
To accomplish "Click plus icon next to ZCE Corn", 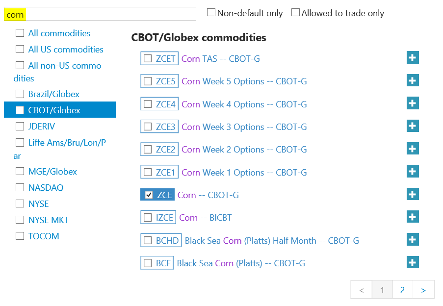I will 413,194.
